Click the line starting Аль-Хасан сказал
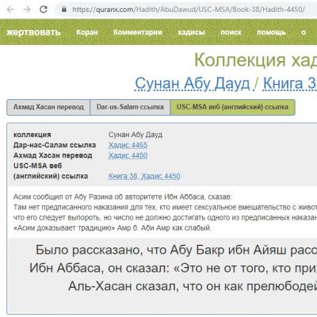 click(x=193, y=286)
